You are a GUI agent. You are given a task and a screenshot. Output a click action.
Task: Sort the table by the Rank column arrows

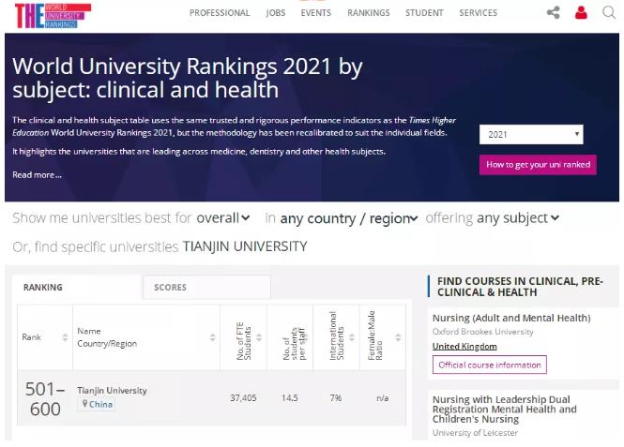click(65, 337)
